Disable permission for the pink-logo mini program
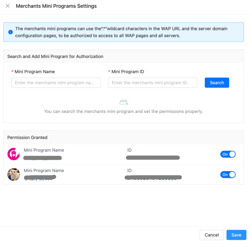Screen dimensions: 252x247 pyautogui.click(x=228, y=154)
